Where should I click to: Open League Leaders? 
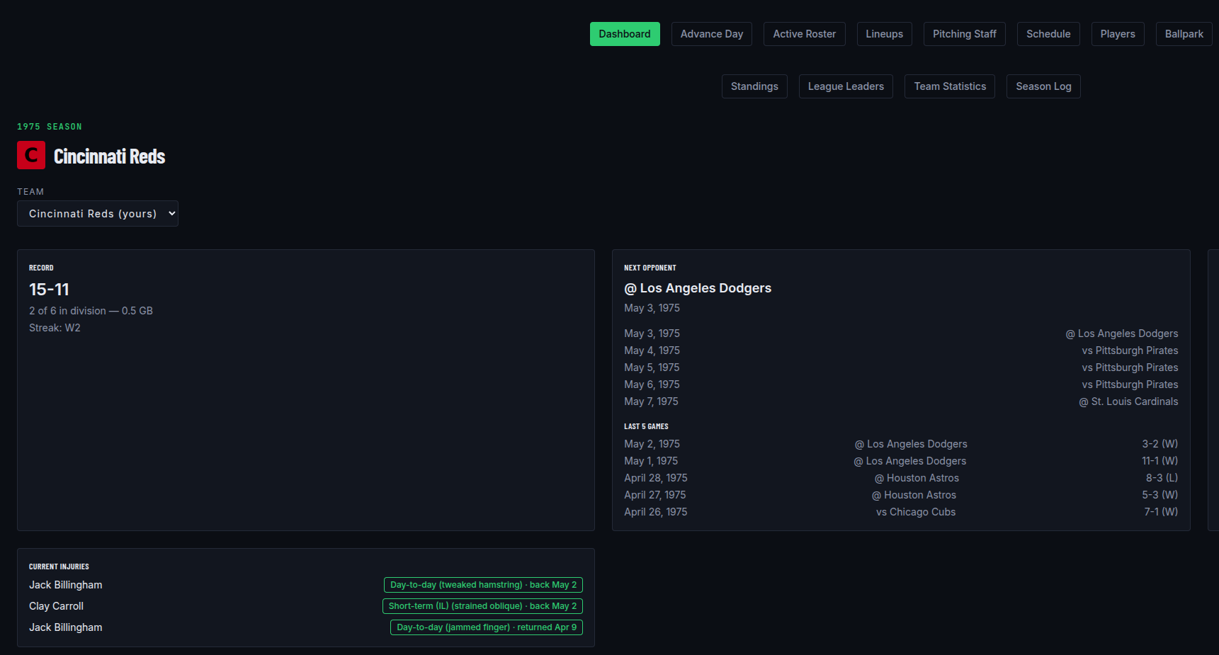pos(846,86)
